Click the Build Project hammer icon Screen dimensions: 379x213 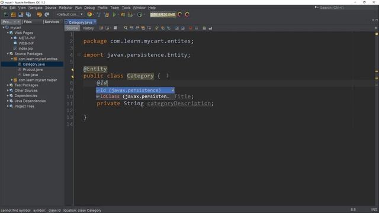pyautogui.click(x=99, y=14)
